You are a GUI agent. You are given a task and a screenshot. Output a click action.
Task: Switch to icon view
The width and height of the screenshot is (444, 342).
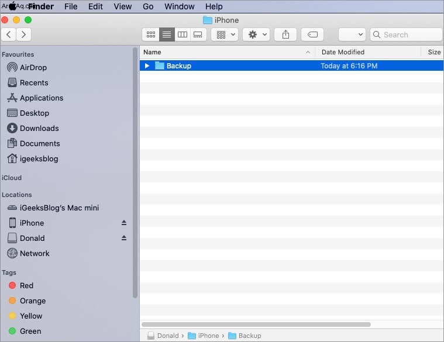point(151,34)
